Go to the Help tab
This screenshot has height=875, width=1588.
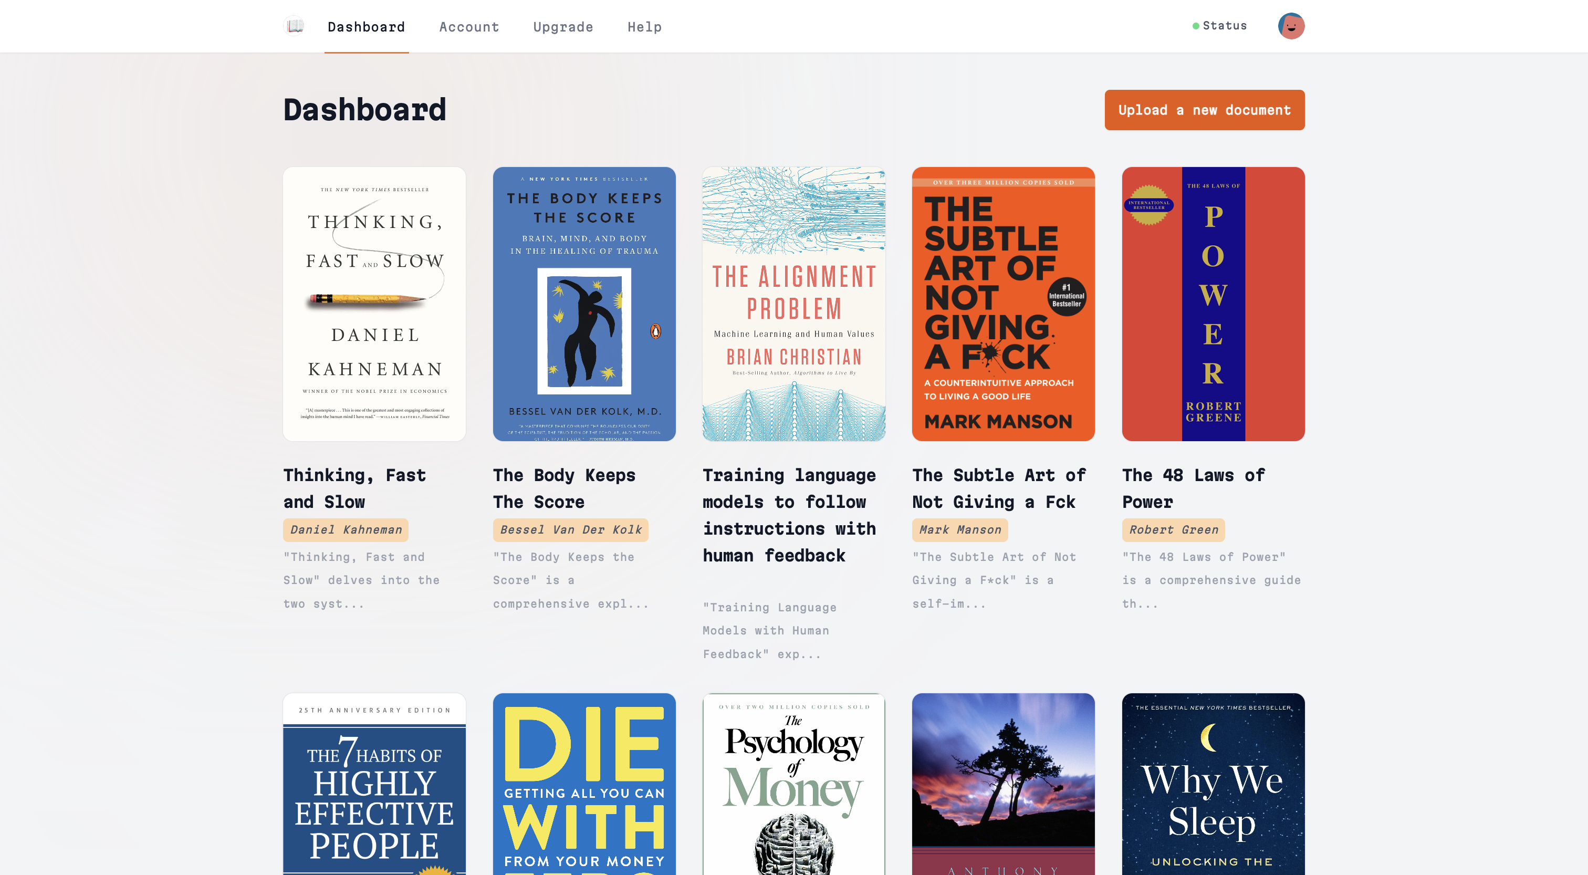(x=644, y=27)
